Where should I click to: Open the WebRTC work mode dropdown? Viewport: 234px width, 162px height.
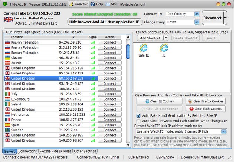point(224,131)
